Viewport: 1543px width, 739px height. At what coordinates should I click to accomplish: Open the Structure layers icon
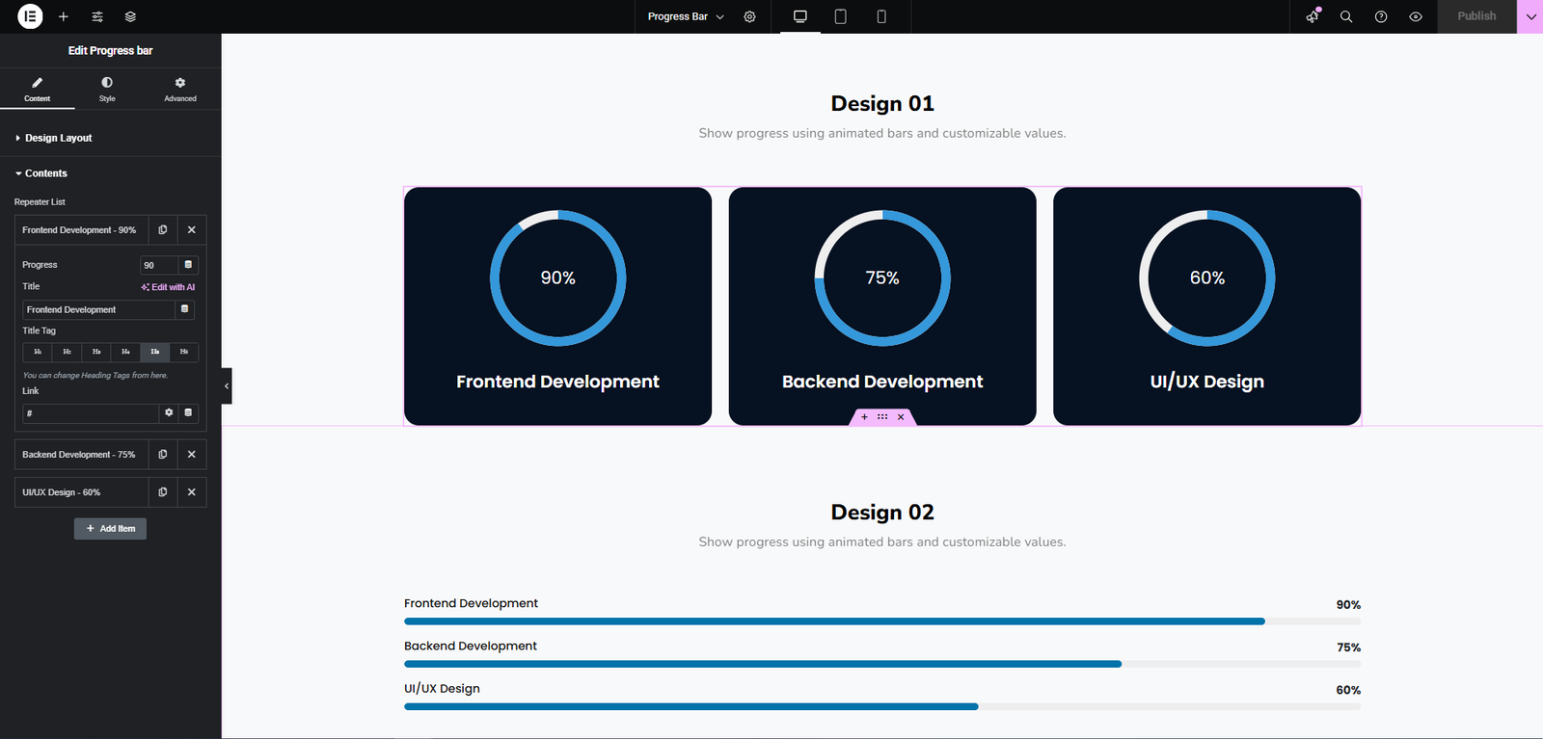coord(130,16)
